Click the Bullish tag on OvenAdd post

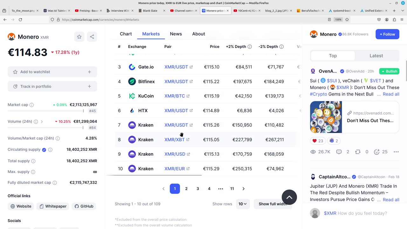389,71
